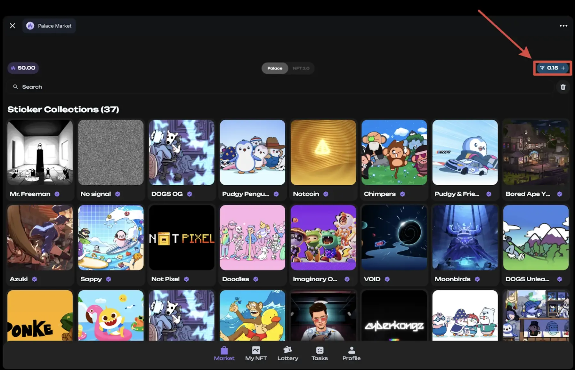Screen dimensions: 575x370
Task: Open the three-dot more options menu
Action: coord(563,26)
